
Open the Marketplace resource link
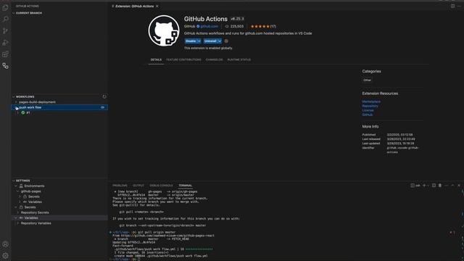(371, 101)
